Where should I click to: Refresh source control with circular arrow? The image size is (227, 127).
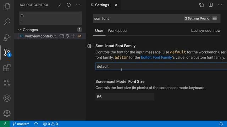coord(68,5)
